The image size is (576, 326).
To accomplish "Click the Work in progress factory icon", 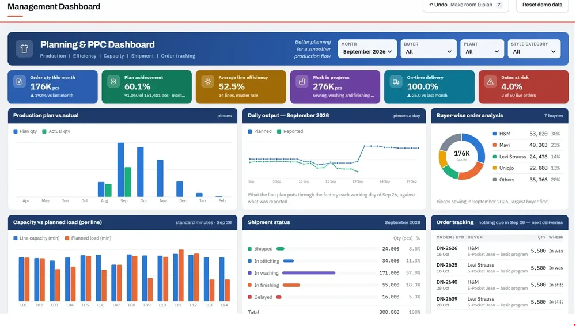I will coord(302,82).
